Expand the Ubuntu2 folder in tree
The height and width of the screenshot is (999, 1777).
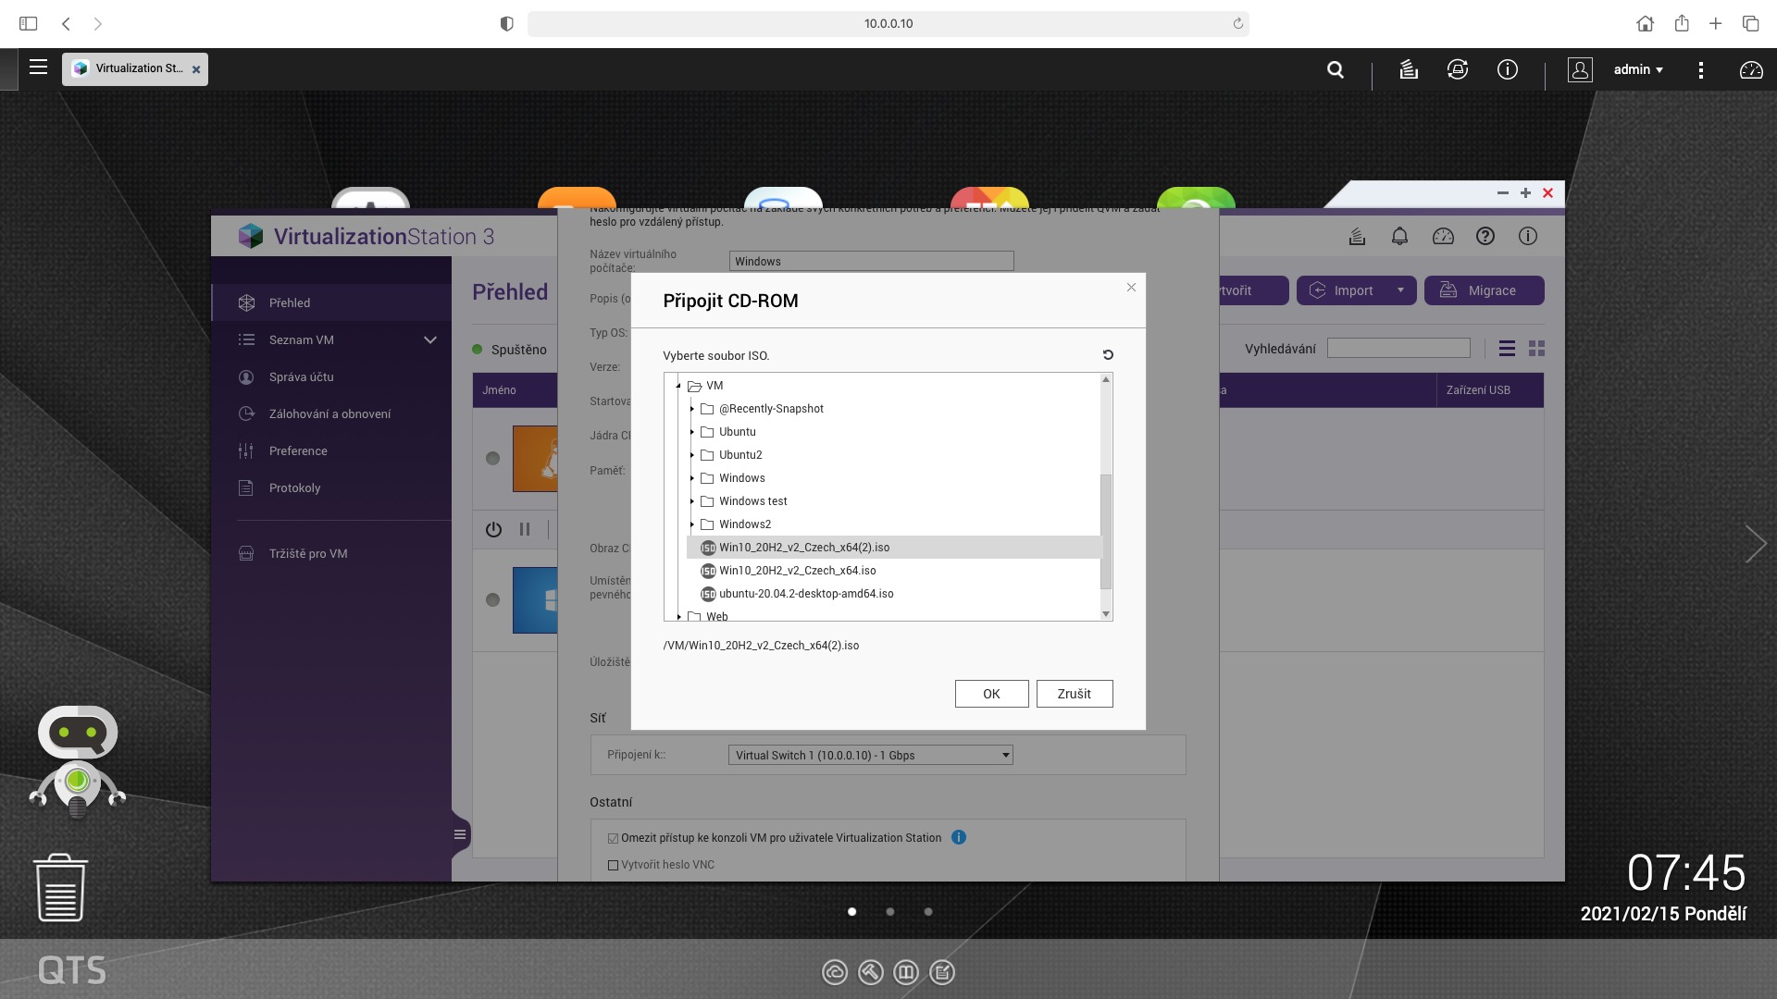pos(691,455)
